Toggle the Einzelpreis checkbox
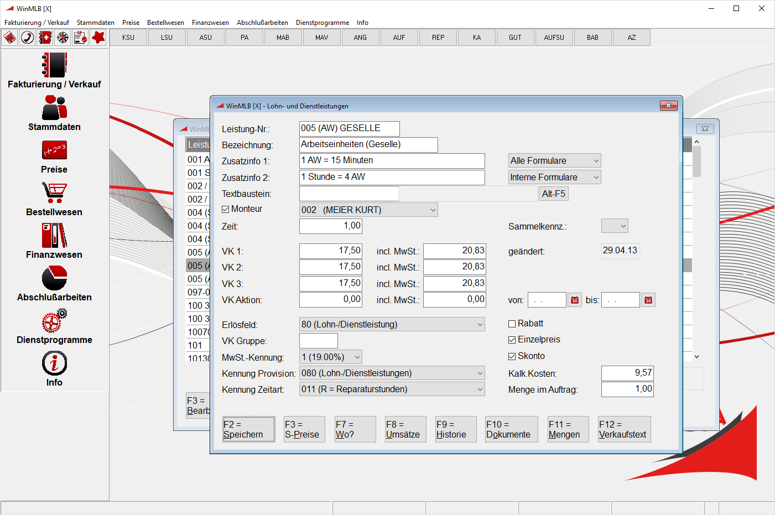Viewport: 775px width, 515px height. (x=512, y=340)
